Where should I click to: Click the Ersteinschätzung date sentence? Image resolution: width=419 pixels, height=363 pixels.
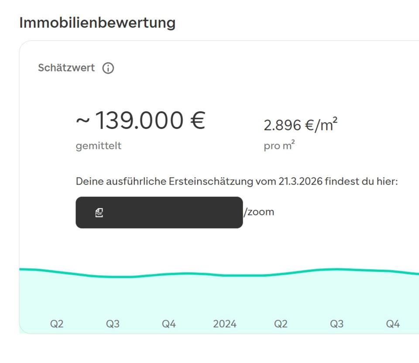[237, 181]
